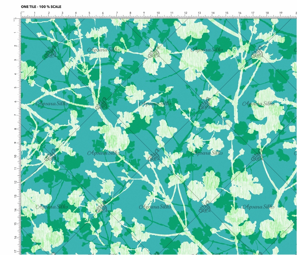
Task: Click the 10 mark on the horizontal ruler
Action: (x=158, y=13)
